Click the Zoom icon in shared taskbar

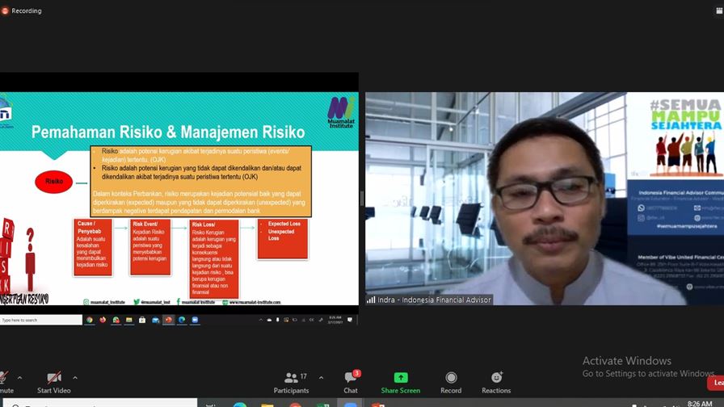195,320
